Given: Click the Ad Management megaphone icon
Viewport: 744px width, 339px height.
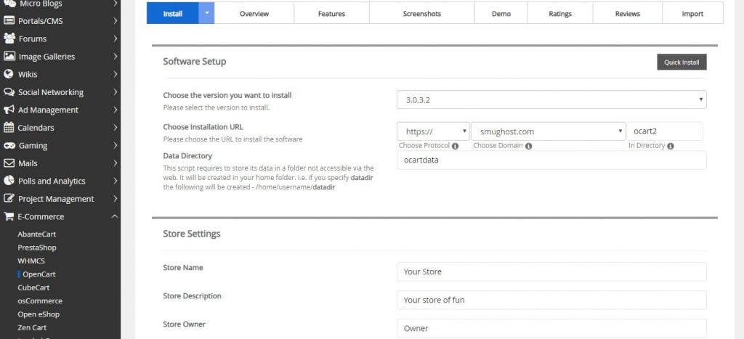Looking at the screenshot, I should tap(9, 110).
